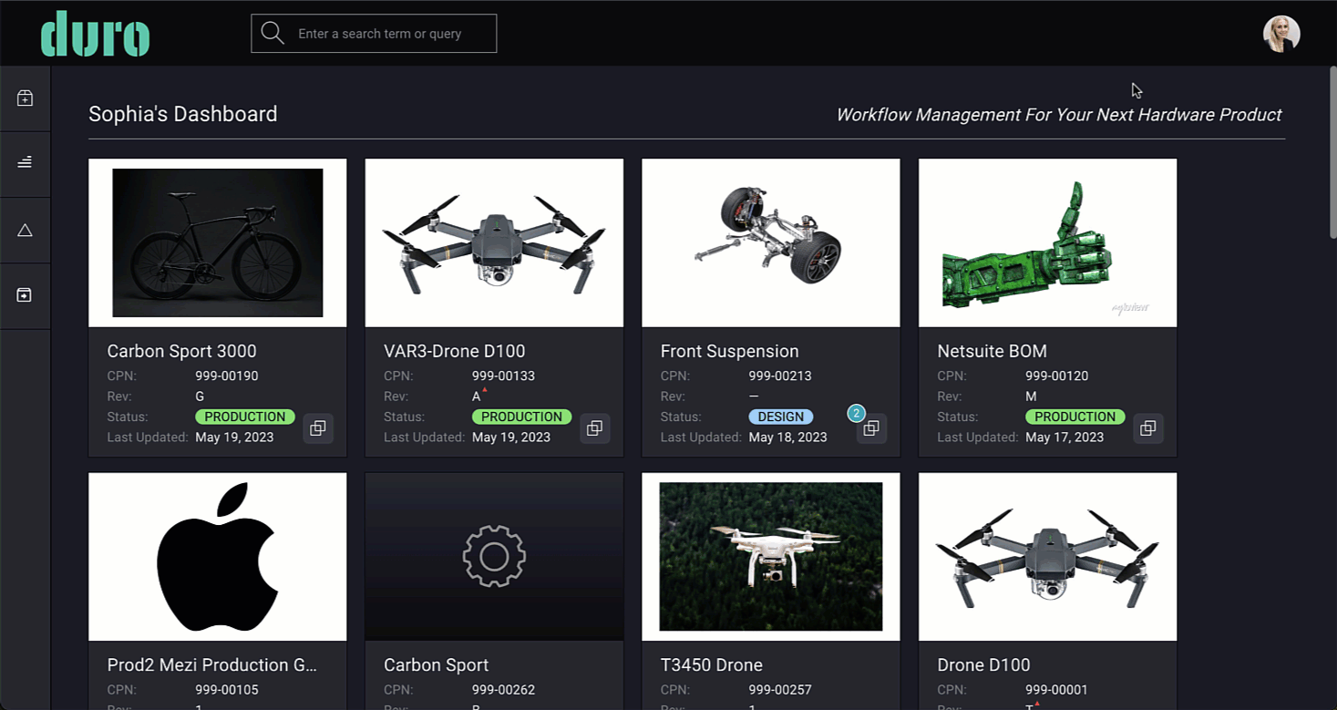
Task: Open the Carbon Sport 3000 bicycle thumbnail
Action: click(x=218, y=243)
